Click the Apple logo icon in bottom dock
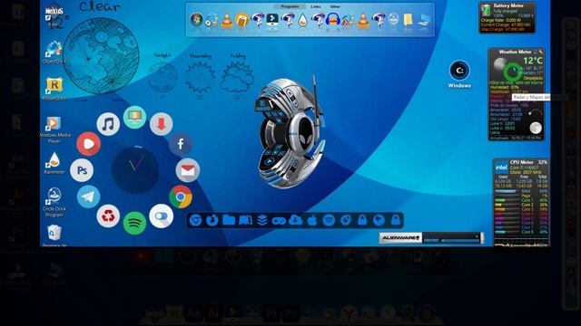581x326 pixels. point(312,220)
